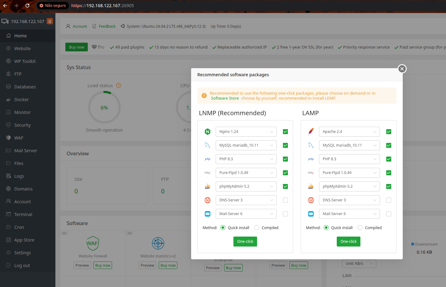Click the WP Toolkit WordPress icon
446x287 pixels.
(8, 61)
